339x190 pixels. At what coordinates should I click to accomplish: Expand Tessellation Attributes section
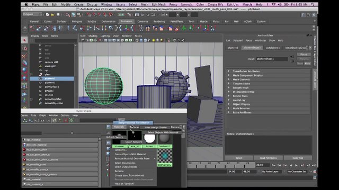pyautogui.click(x=229, y=71)
